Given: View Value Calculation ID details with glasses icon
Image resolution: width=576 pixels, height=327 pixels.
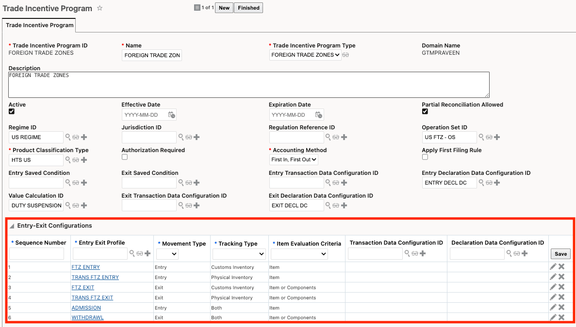Looking at the screenshot, I should (x=76, y=205).
